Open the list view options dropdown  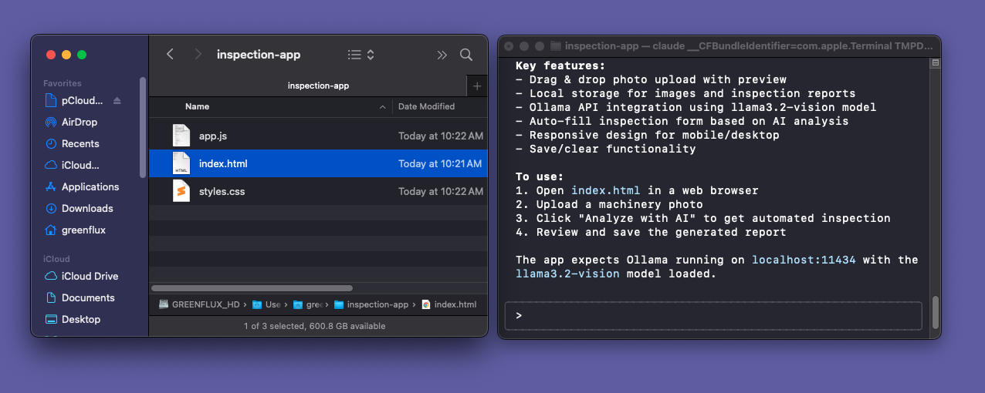360,55
